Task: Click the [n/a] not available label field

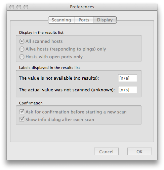Action: [x=128, y=78]
